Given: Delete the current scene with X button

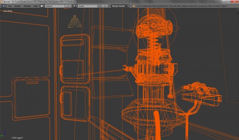Looking at the screenshot, I should click(x=106, y=6).
